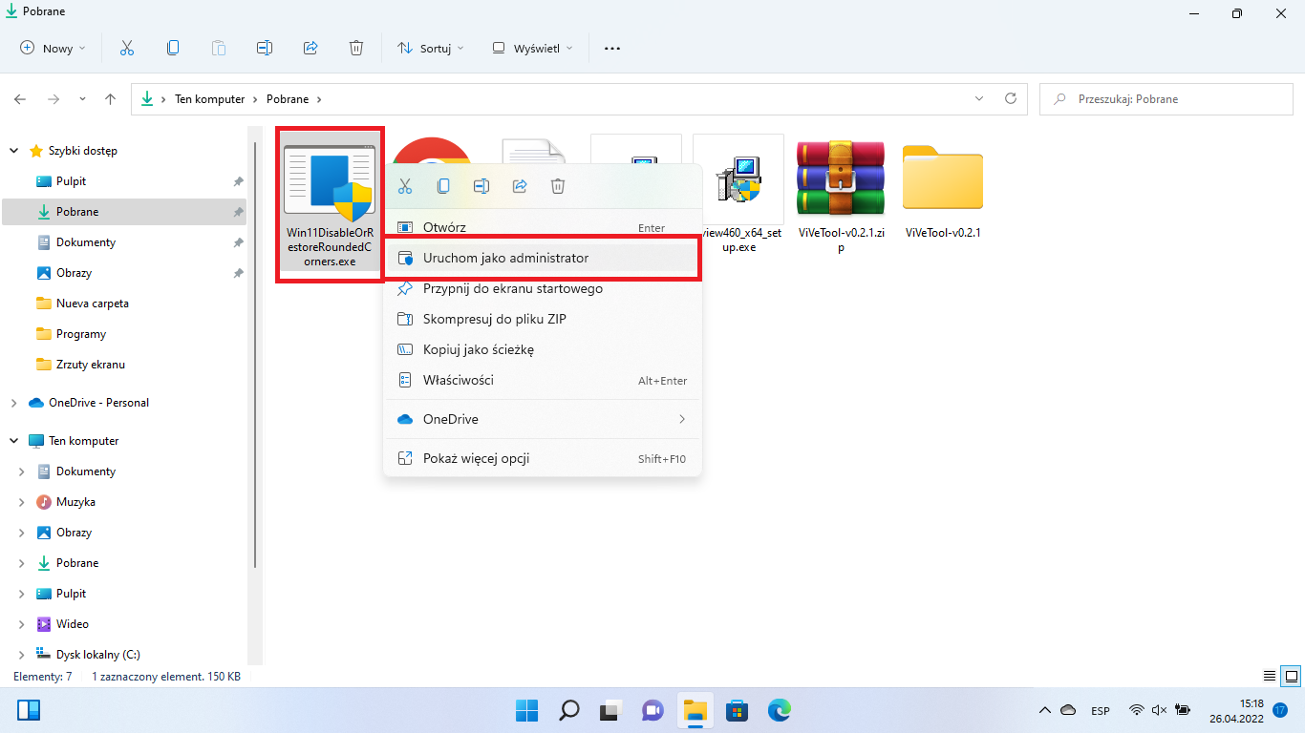1305x733 pixels.
Task: Open Microsoft Store on the taskbar
Action: click(737, 710)
